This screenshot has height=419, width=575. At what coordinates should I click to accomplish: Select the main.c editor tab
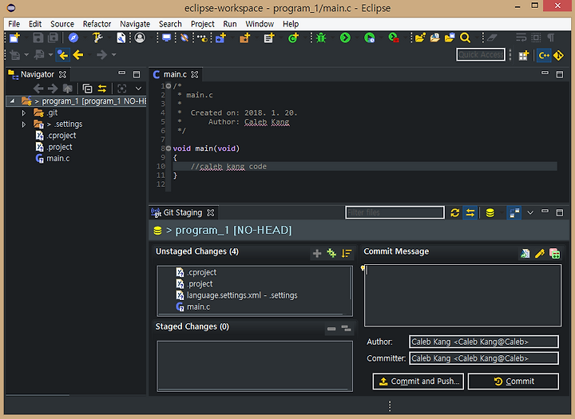tap(175, 74)
